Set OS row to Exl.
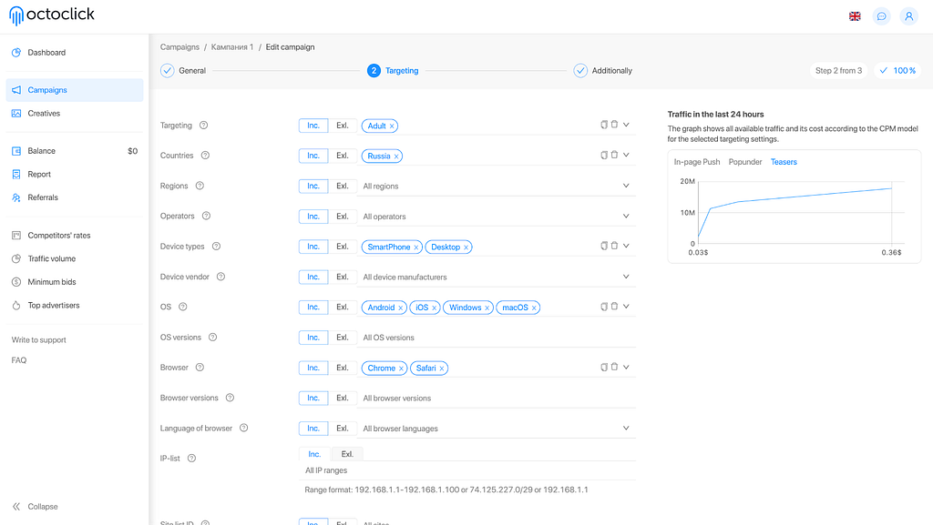The width and height of the screenshot is (933, 525). tap(343, 307)
